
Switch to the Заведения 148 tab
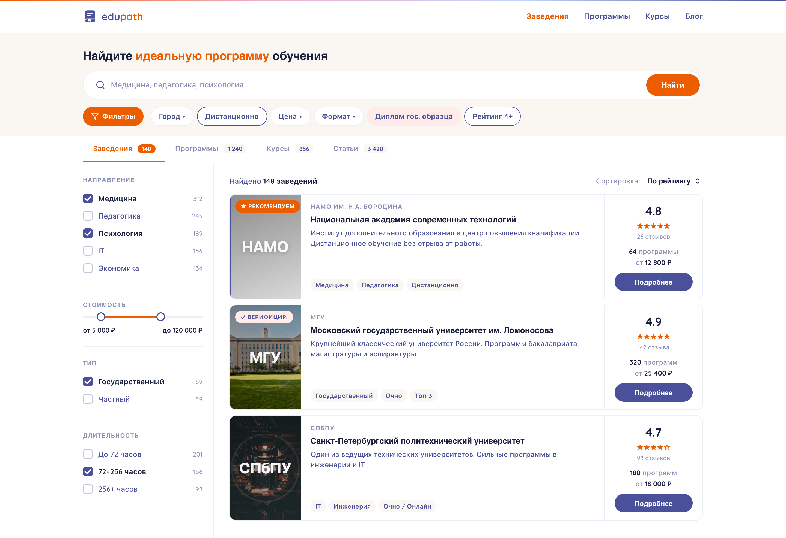(x=124, y=149)
